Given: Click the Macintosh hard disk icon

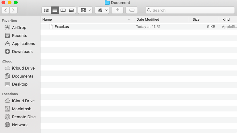Looking at the screenshot, I should tap(7, 109).
